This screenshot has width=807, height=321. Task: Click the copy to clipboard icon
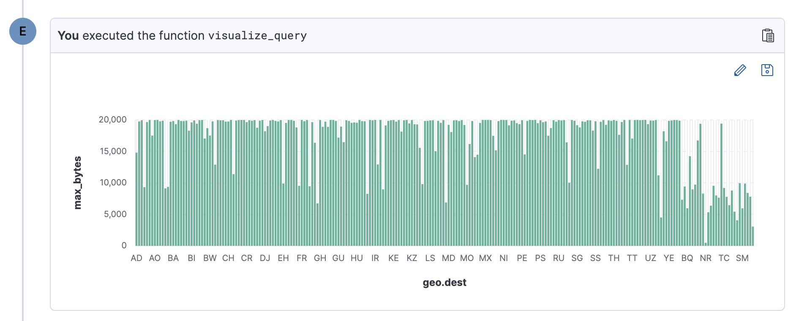(768, 35)
